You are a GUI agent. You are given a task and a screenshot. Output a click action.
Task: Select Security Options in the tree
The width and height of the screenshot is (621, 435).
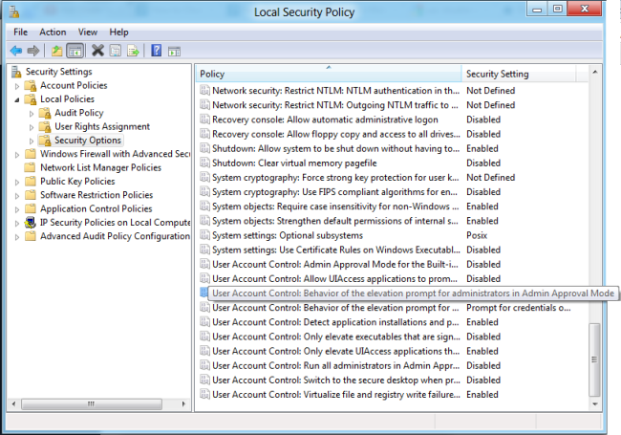[x=88, y=141]
